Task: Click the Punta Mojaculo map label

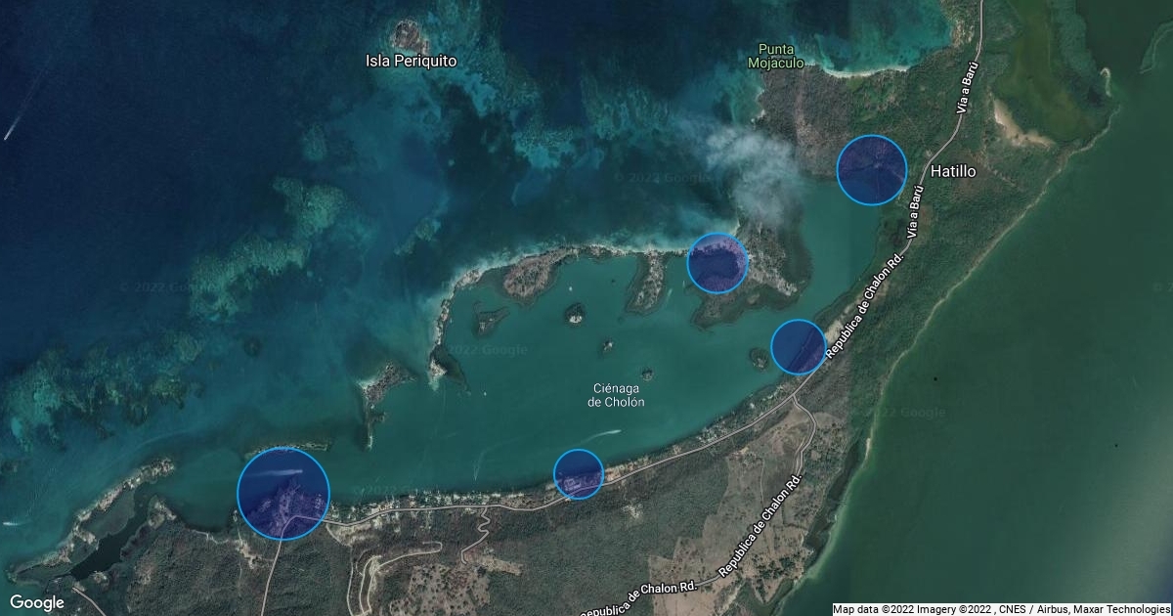Action: 774,56
